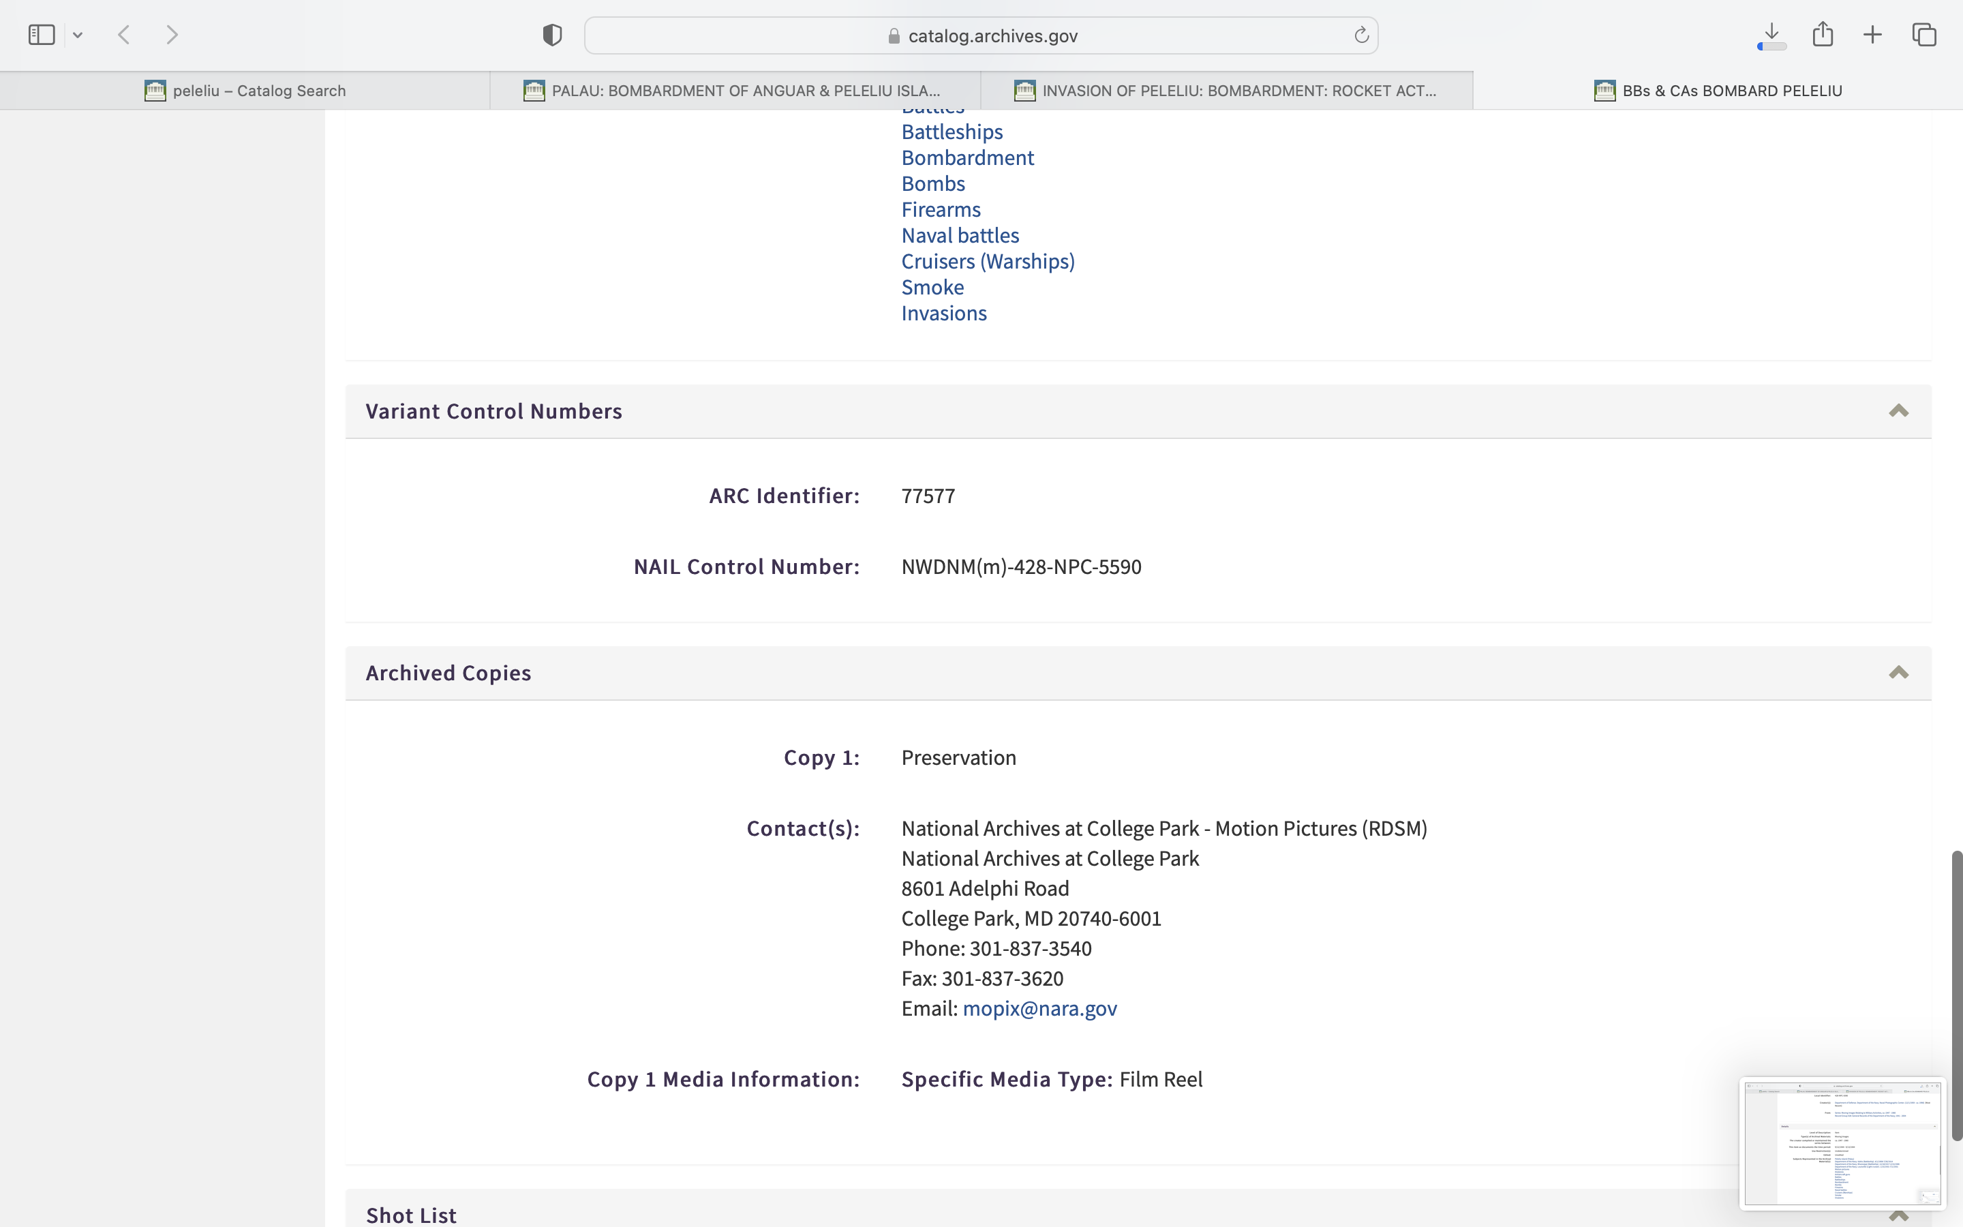Show the tab overview icon

1924,35
